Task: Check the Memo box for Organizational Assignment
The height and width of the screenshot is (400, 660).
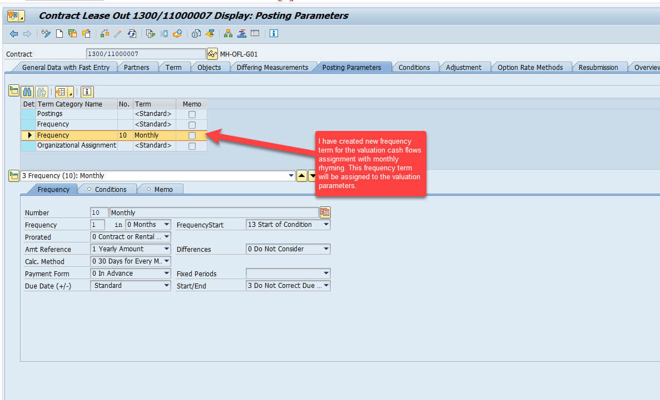Action: coord(192,146)
